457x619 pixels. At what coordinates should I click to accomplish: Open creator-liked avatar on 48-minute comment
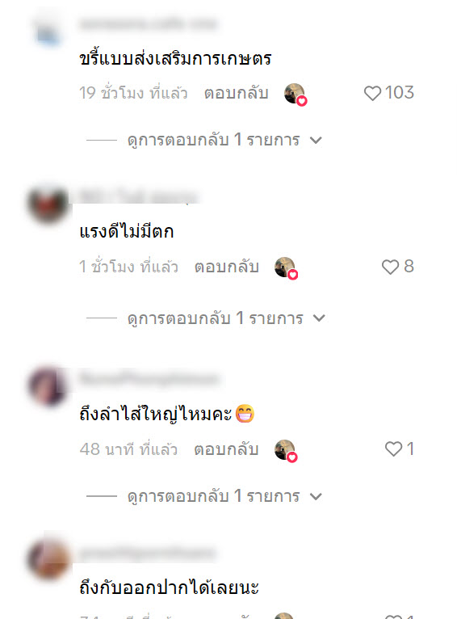click(x=286, y=450)
